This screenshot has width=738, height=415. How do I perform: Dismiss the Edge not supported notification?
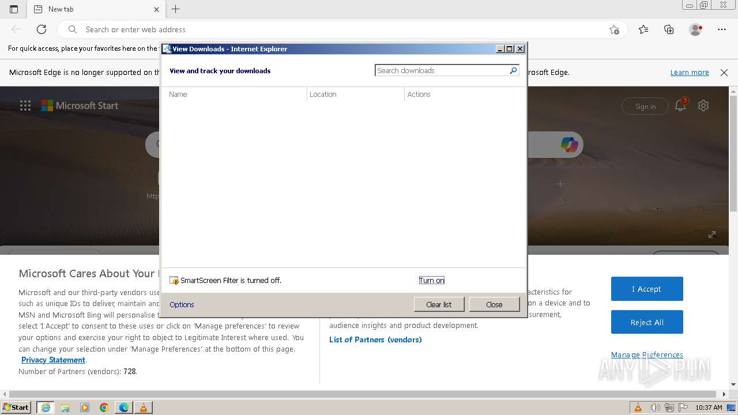pyautogui.click(x=724, y=72)
